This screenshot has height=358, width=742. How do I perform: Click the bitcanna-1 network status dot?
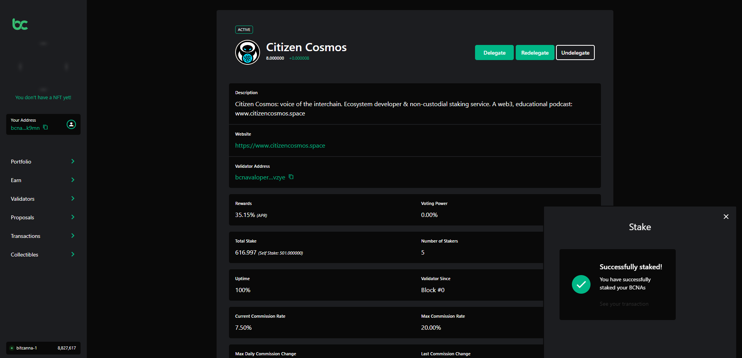(x=12, y=348)
